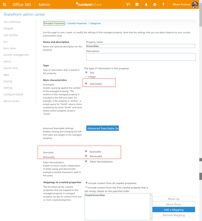Open configure hybrid
This screenshot has width=202, height=221.
click(13, 94)
